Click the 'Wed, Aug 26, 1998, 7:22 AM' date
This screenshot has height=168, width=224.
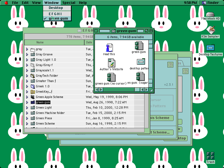[106, 102]
